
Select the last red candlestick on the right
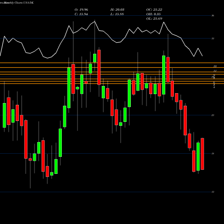pyautogui.click(x=202, y=154)
